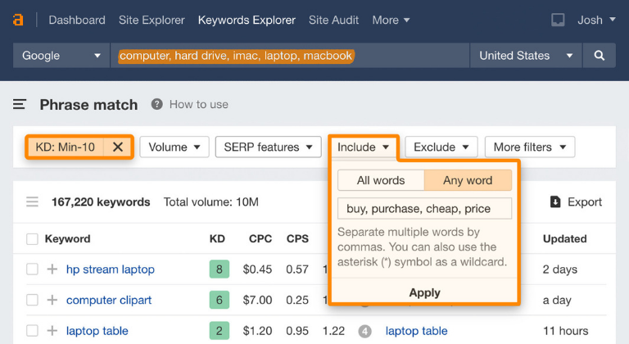The width and height of the screenshot is (629, 344).
Task: Open the notifications monitor icon
Action: (558, 20)
